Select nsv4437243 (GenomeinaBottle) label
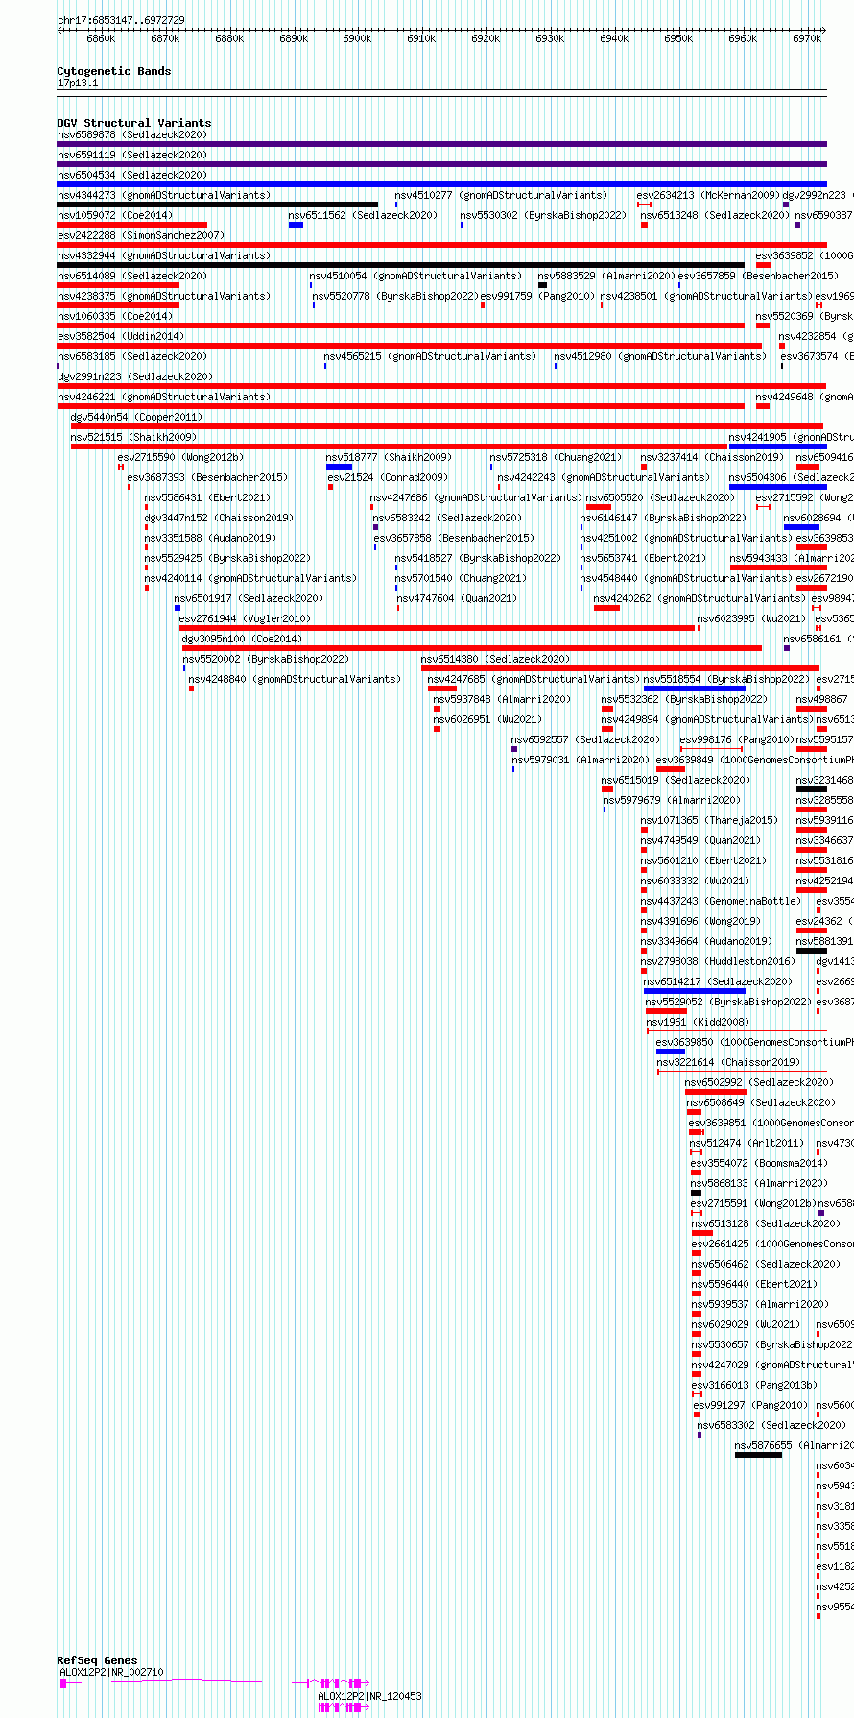854x1718 pixels. tap(721, 901)
